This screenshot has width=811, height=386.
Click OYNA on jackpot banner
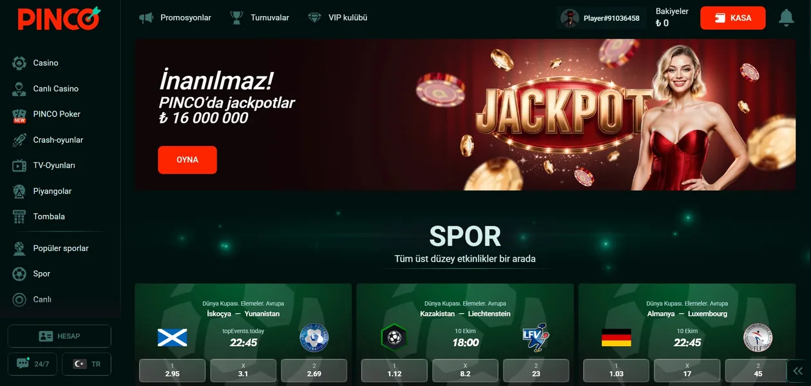(187, 160)
